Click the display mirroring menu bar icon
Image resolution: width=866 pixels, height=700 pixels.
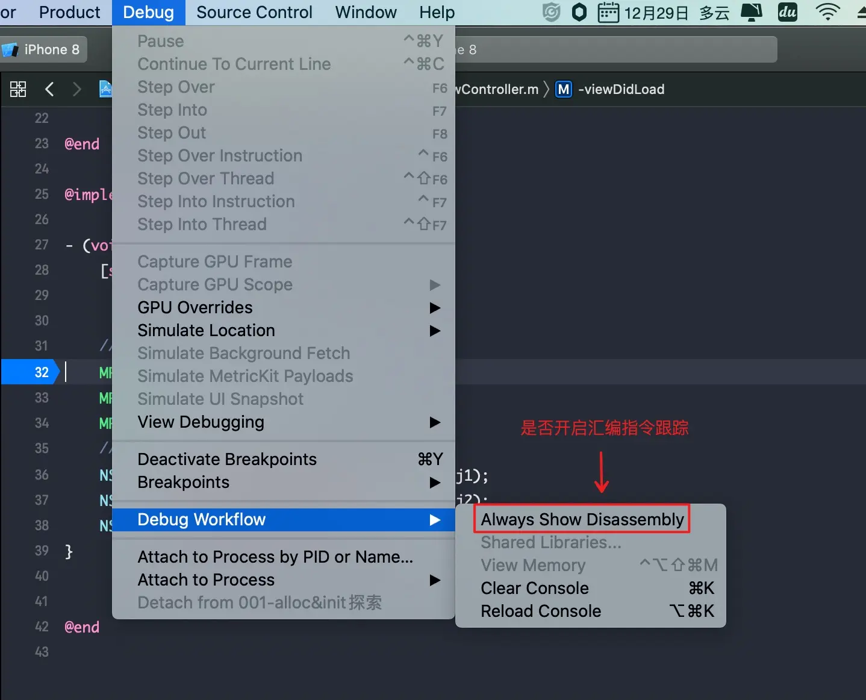click(751, 12)
